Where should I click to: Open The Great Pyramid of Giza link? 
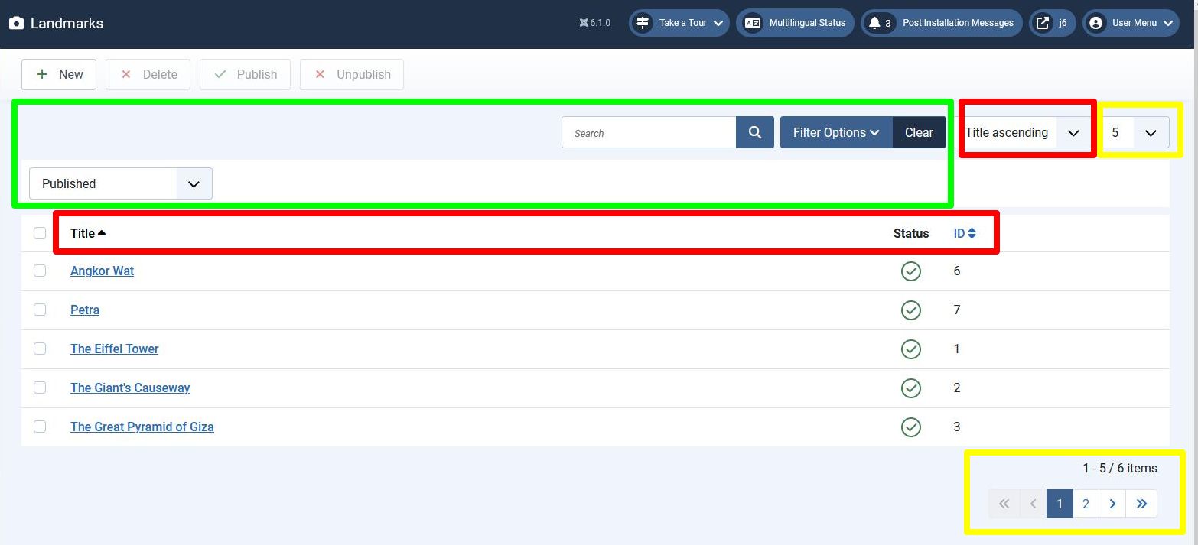tap(142, 427)
